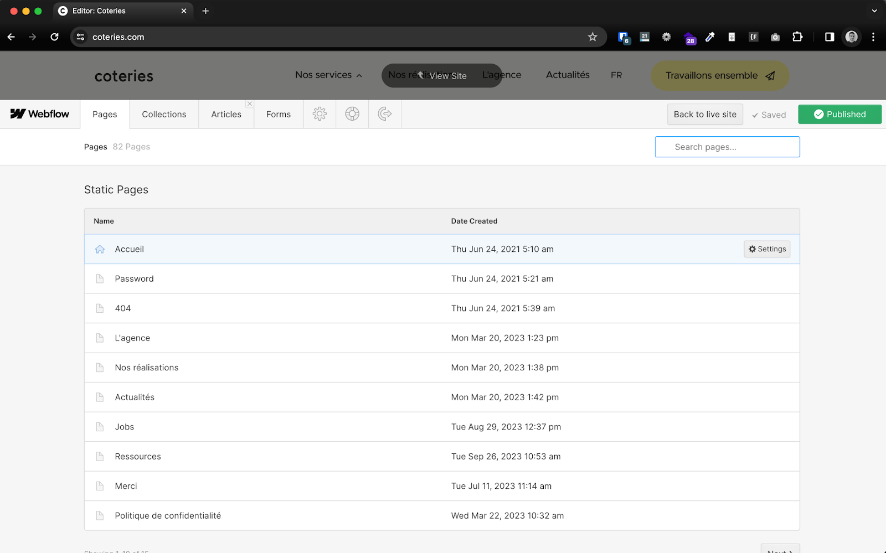The width and height of the screenshot is (886, 553).
Task: Open the 404 page row
Action: coord(442,308)
